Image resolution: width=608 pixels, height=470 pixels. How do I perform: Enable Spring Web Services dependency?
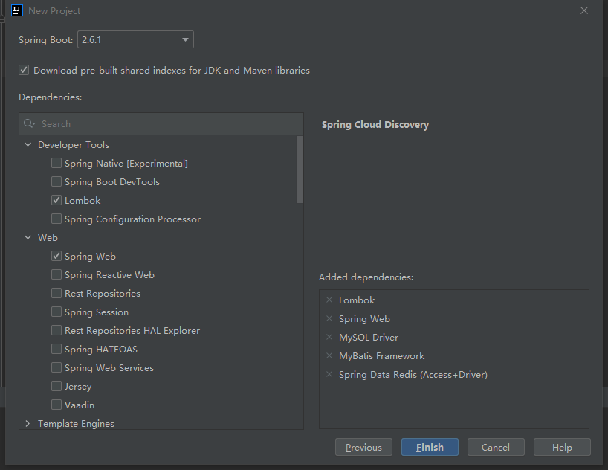(56, 368)
